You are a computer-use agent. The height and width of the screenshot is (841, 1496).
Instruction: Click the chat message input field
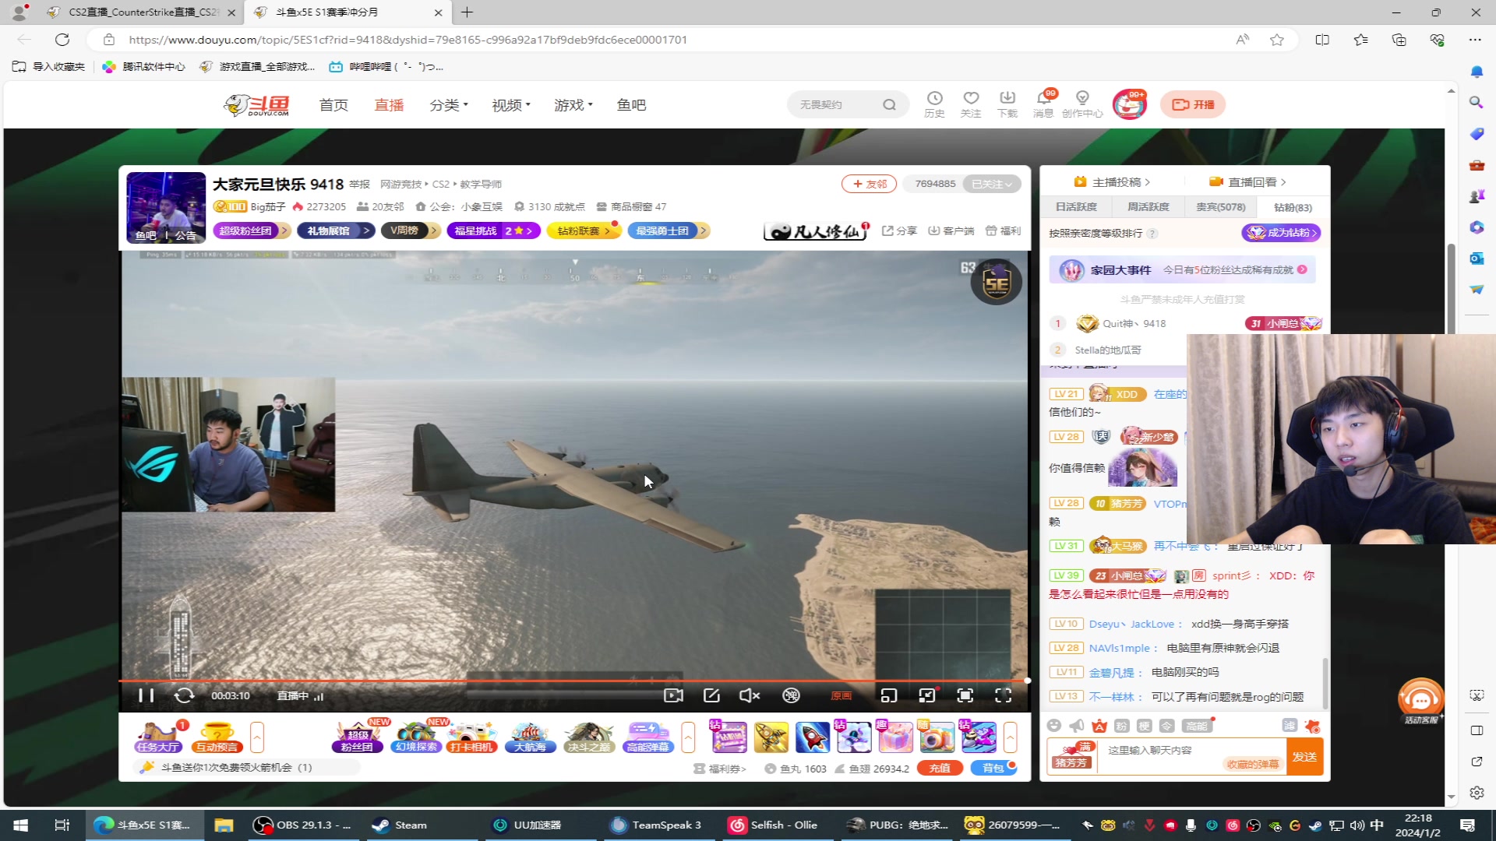point(1192,756)
